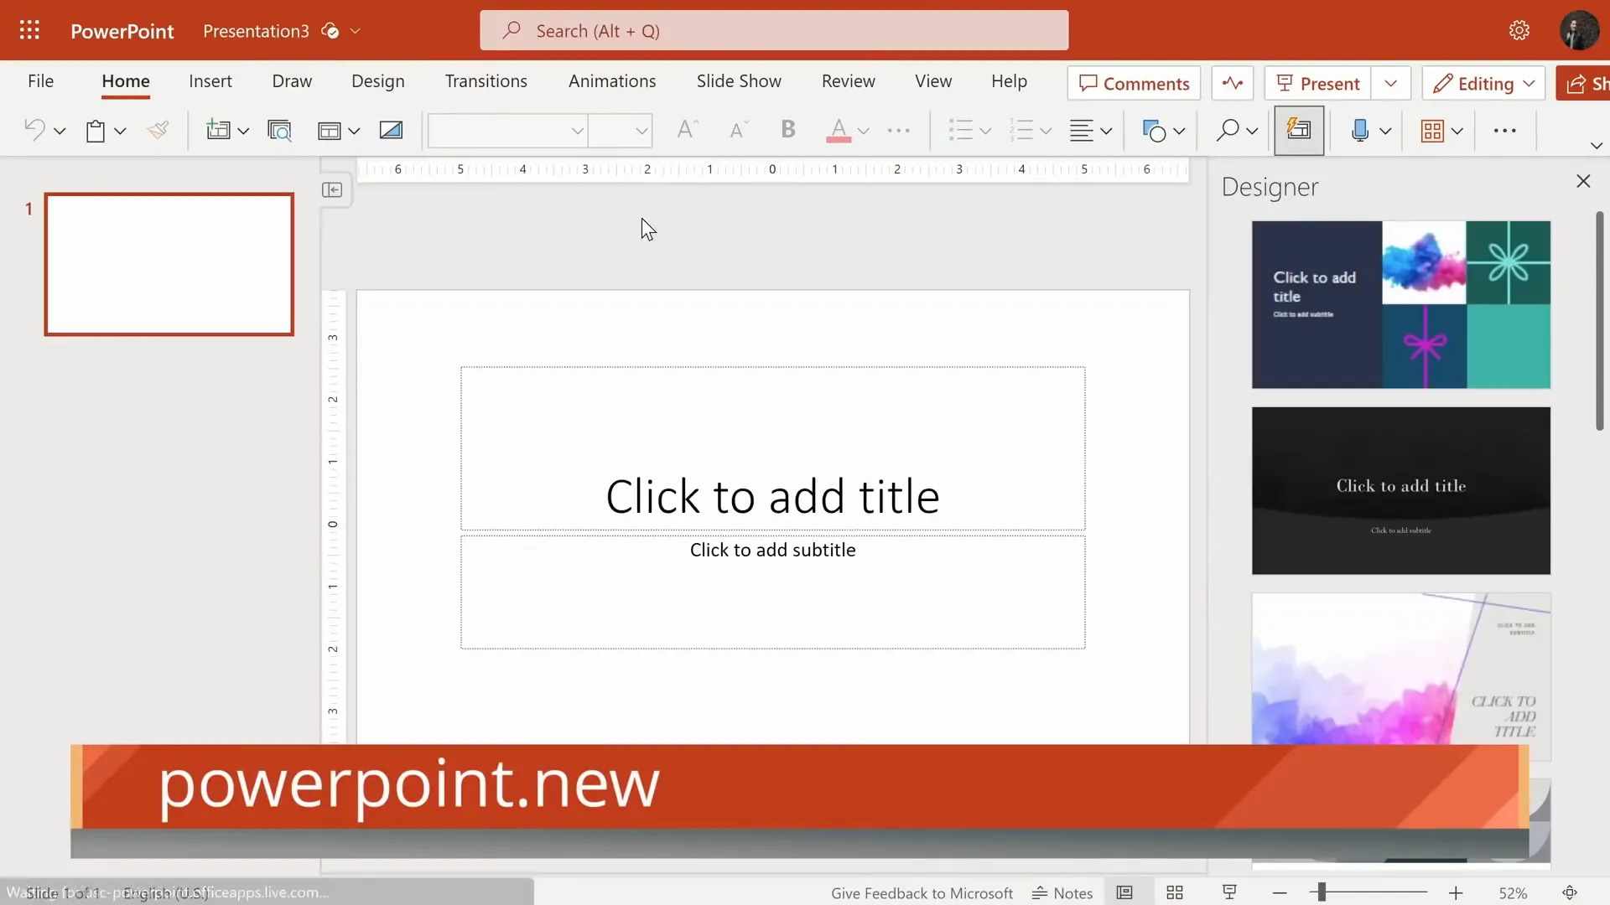Click the Add-ins grid icon
Viewport: 1610px width, 905px height.
tap(1432, 131)
